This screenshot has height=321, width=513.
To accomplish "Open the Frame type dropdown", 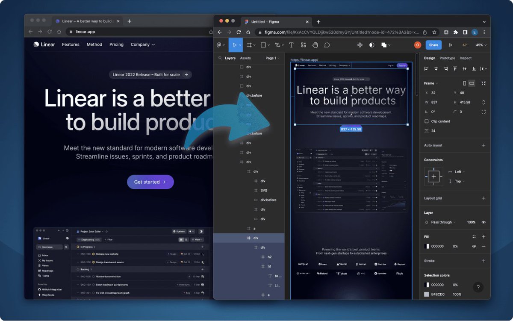I will [430, 83].
